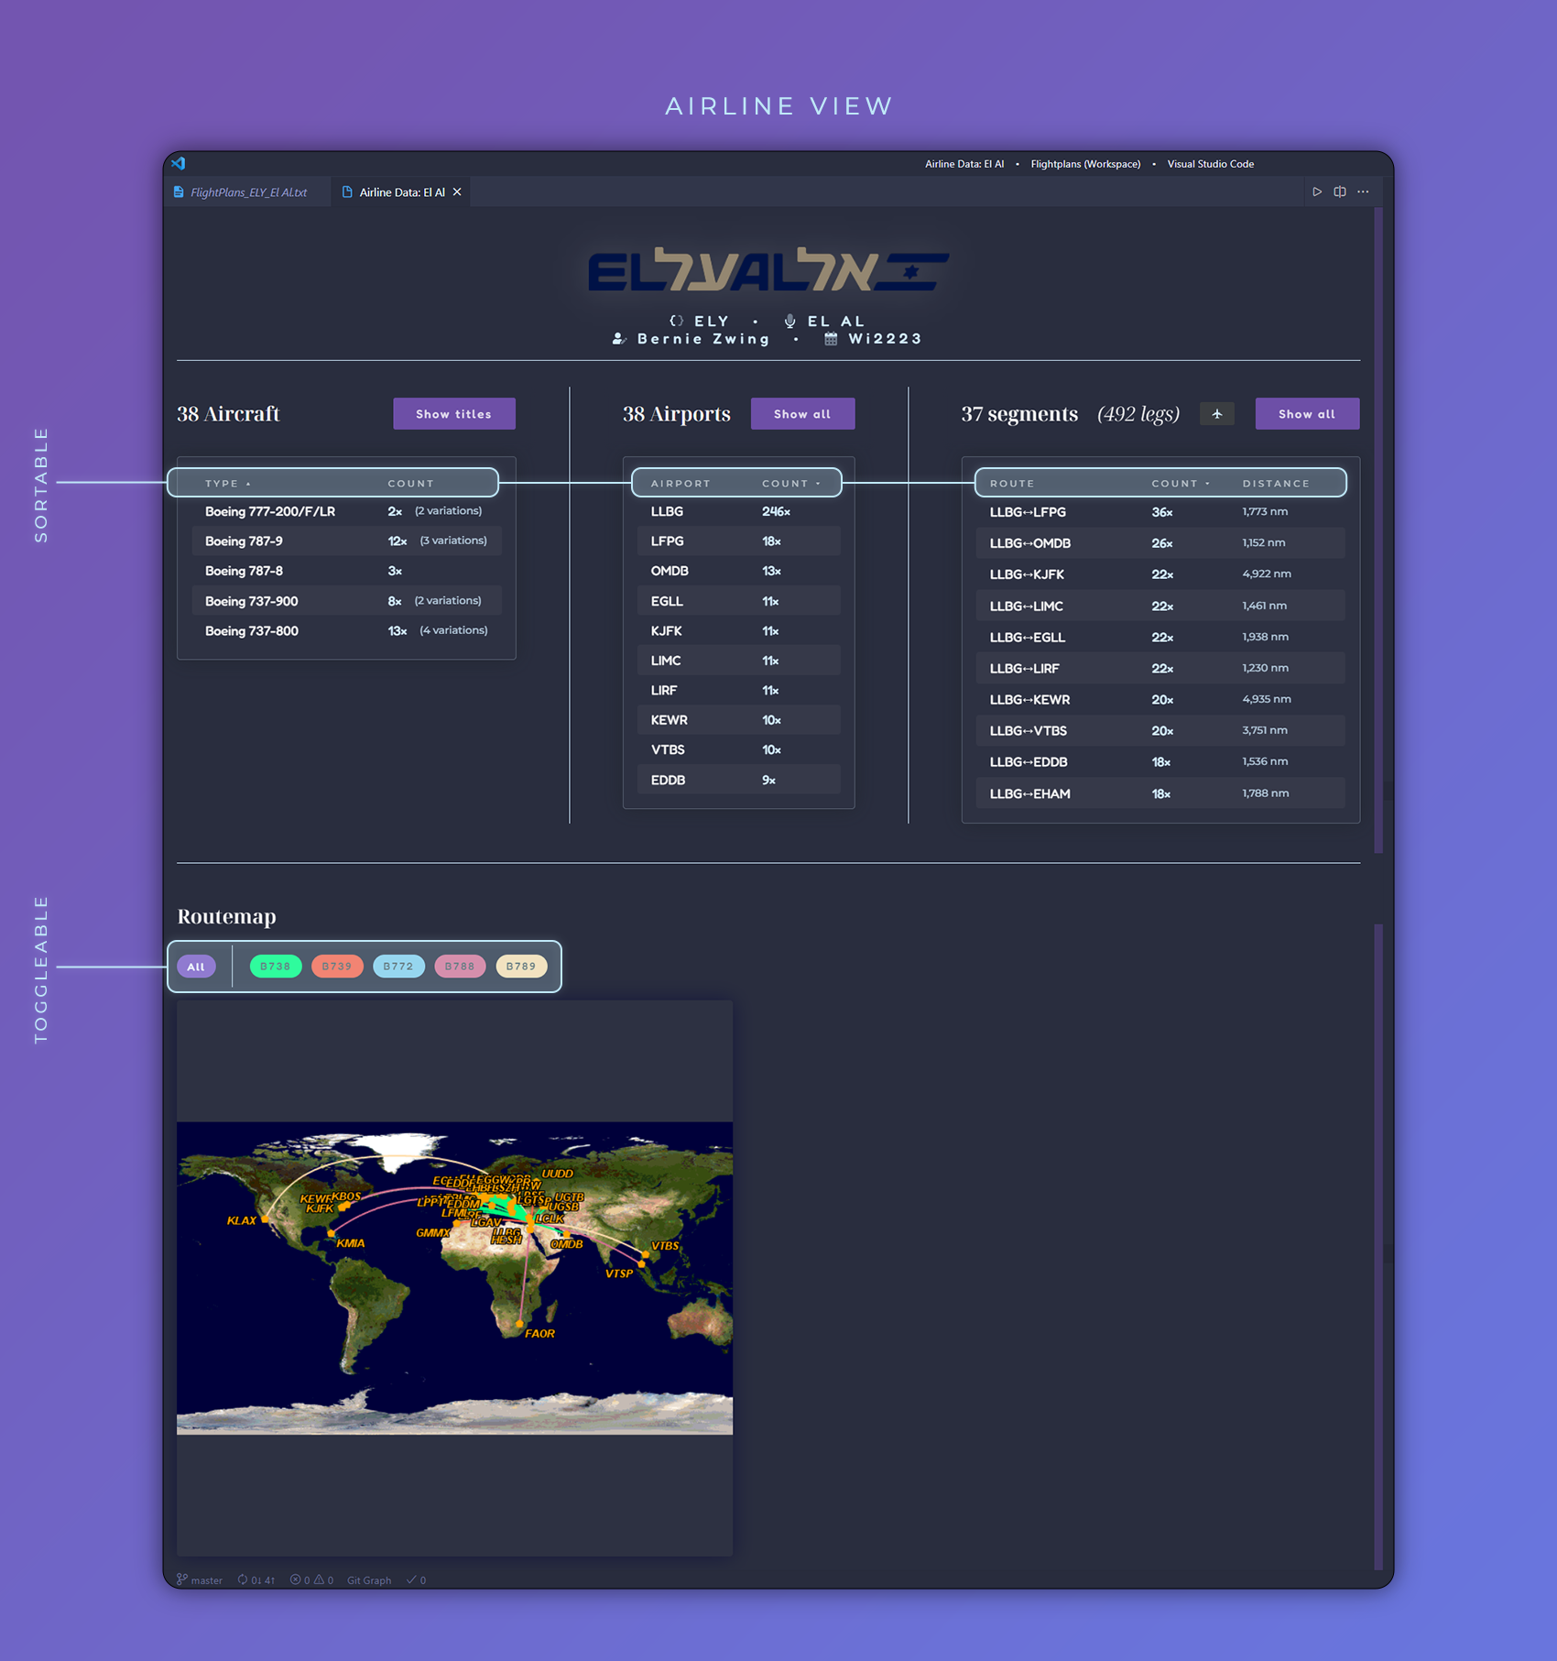Click the LLBG↔EDDB route row

(1160, 761)
